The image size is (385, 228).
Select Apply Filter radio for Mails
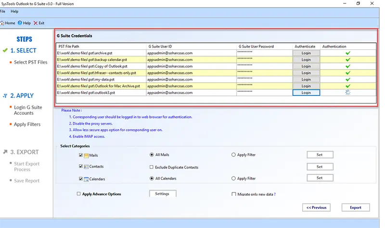tap(233, 155)
